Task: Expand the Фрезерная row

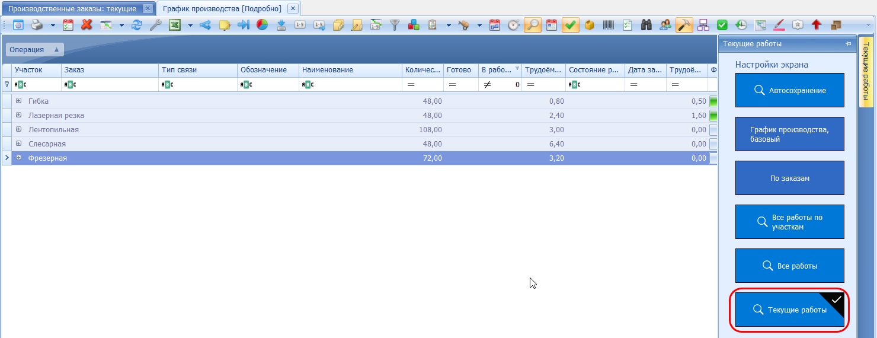Action: 19,158
